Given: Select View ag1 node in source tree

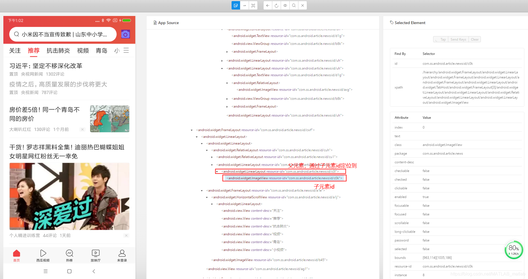Looking at the screenshot, I should 258,269.
